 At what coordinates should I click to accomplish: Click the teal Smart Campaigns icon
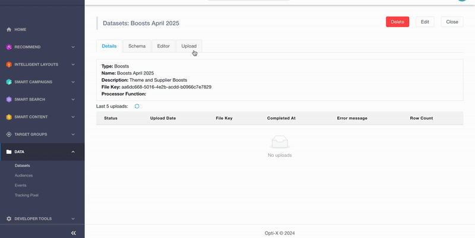[x=9, y=82]
